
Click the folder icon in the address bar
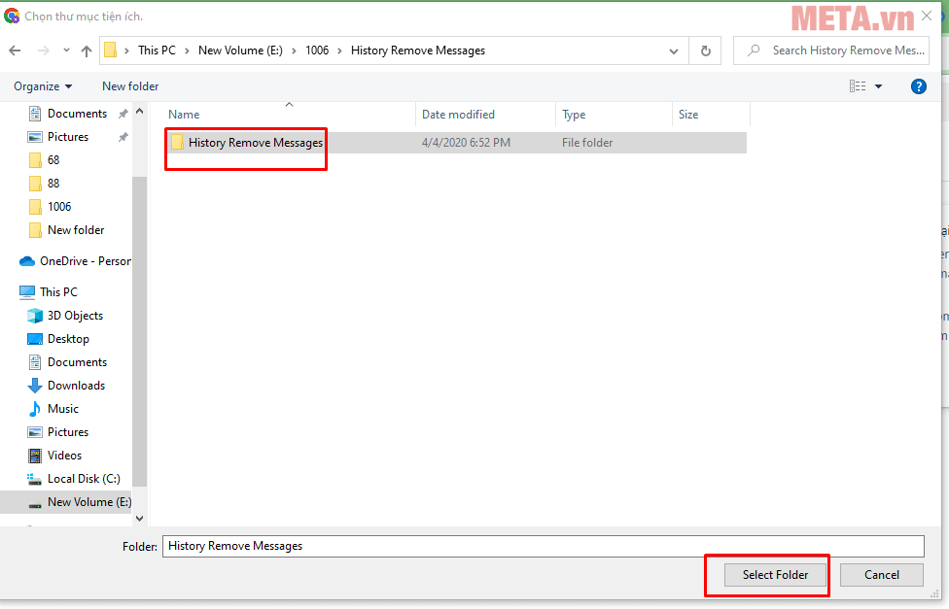(x=113, y=50)
